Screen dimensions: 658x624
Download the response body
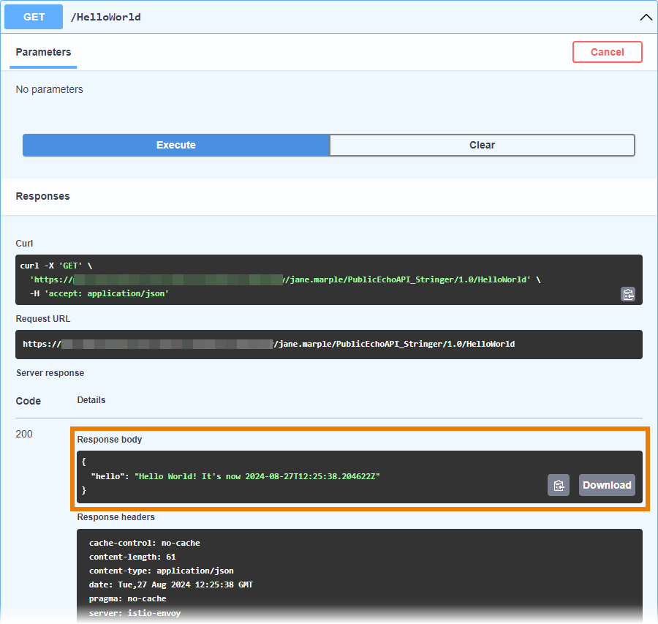608,484
